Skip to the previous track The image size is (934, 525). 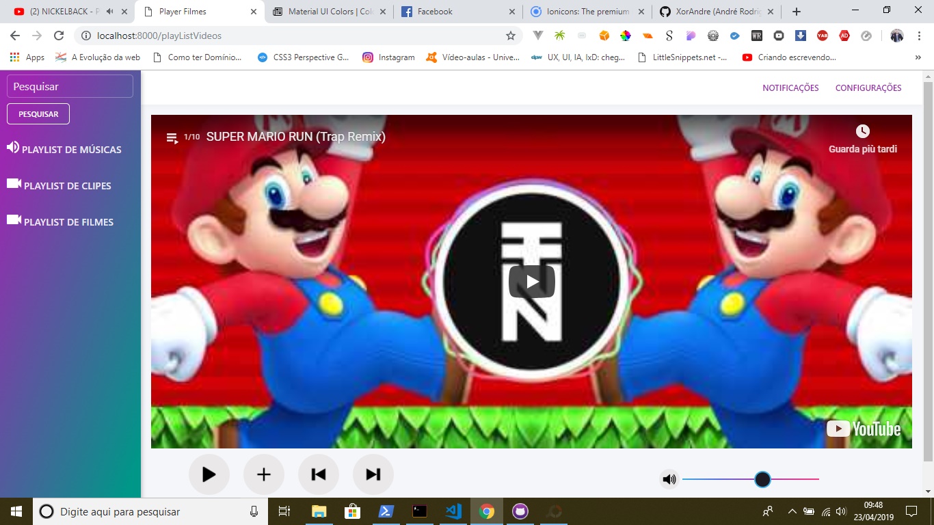click(x=319, y=474)
